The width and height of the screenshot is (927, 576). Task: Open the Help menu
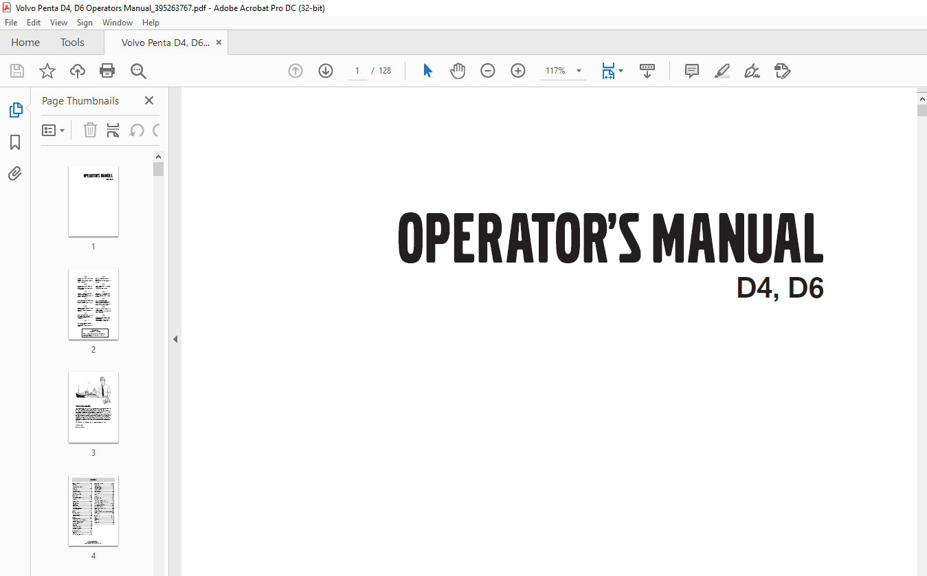[150, 23]
